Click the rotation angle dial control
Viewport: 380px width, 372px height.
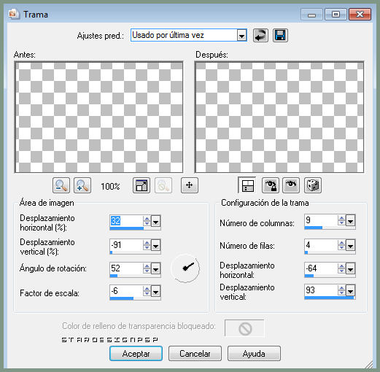pyautogui.click(x=185, y=268)
